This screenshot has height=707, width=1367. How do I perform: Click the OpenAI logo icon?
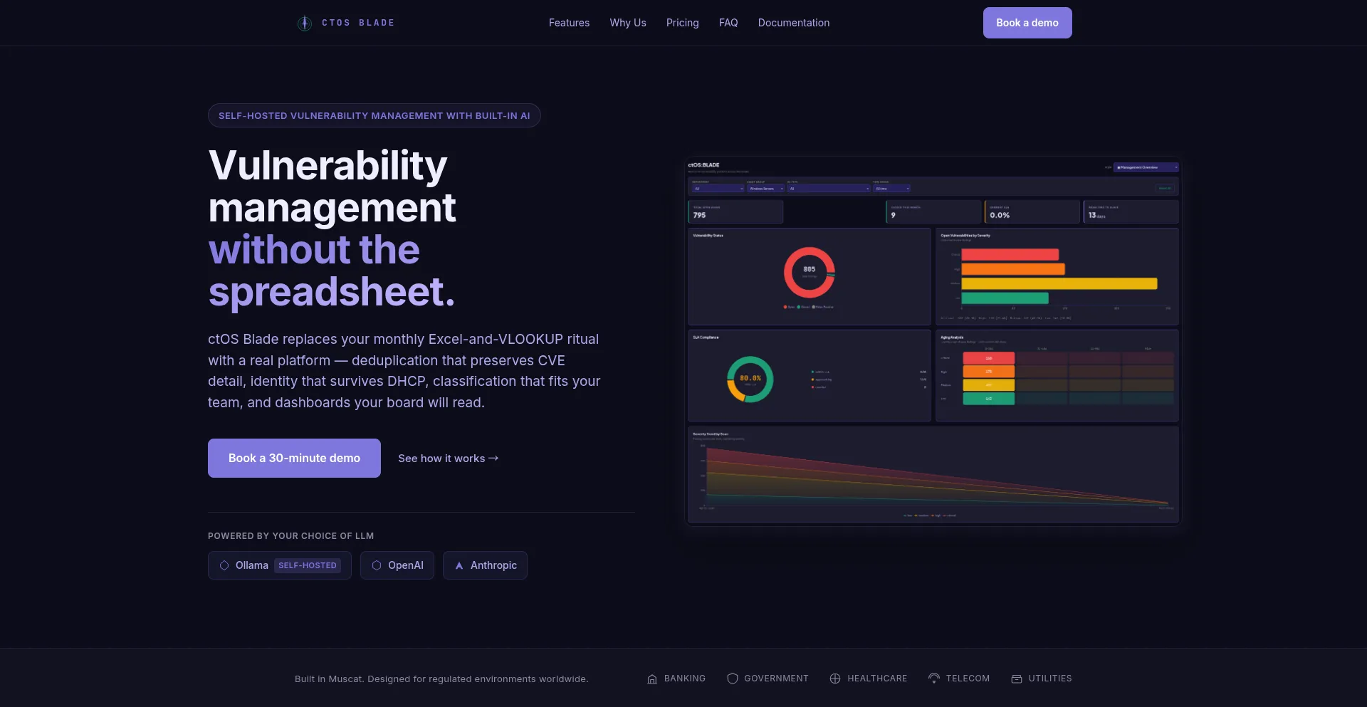377,565
